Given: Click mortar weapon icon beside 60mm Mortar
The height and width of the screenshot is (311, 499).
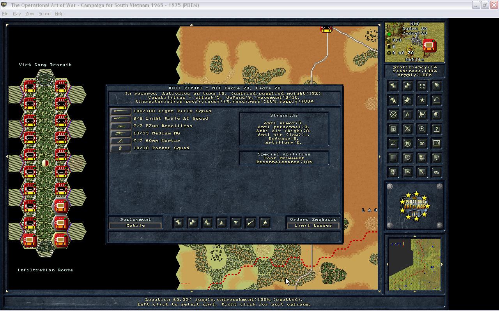Looking at the screenshot, I should point(120,141).
